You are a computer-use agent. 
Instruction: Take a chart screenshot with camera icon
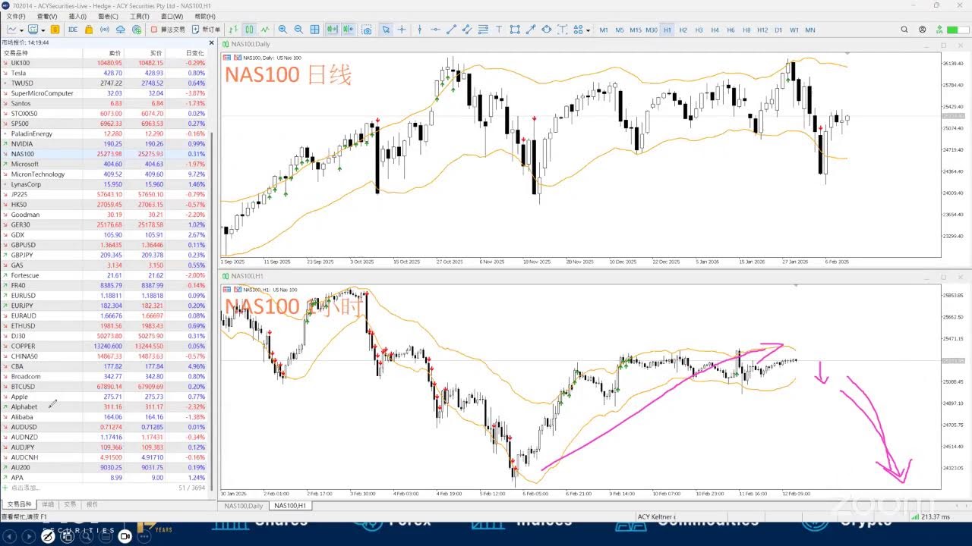pyautogui.click(x=367, y=30)
